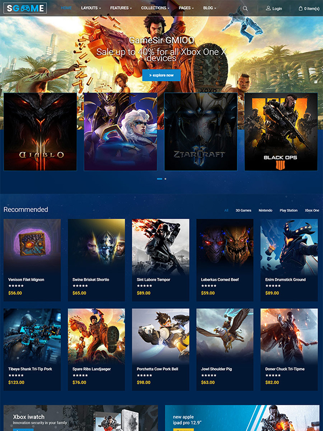Select the first carousel pagination dot
Screen dimensions: 323x431
click(x=159, y=178)
